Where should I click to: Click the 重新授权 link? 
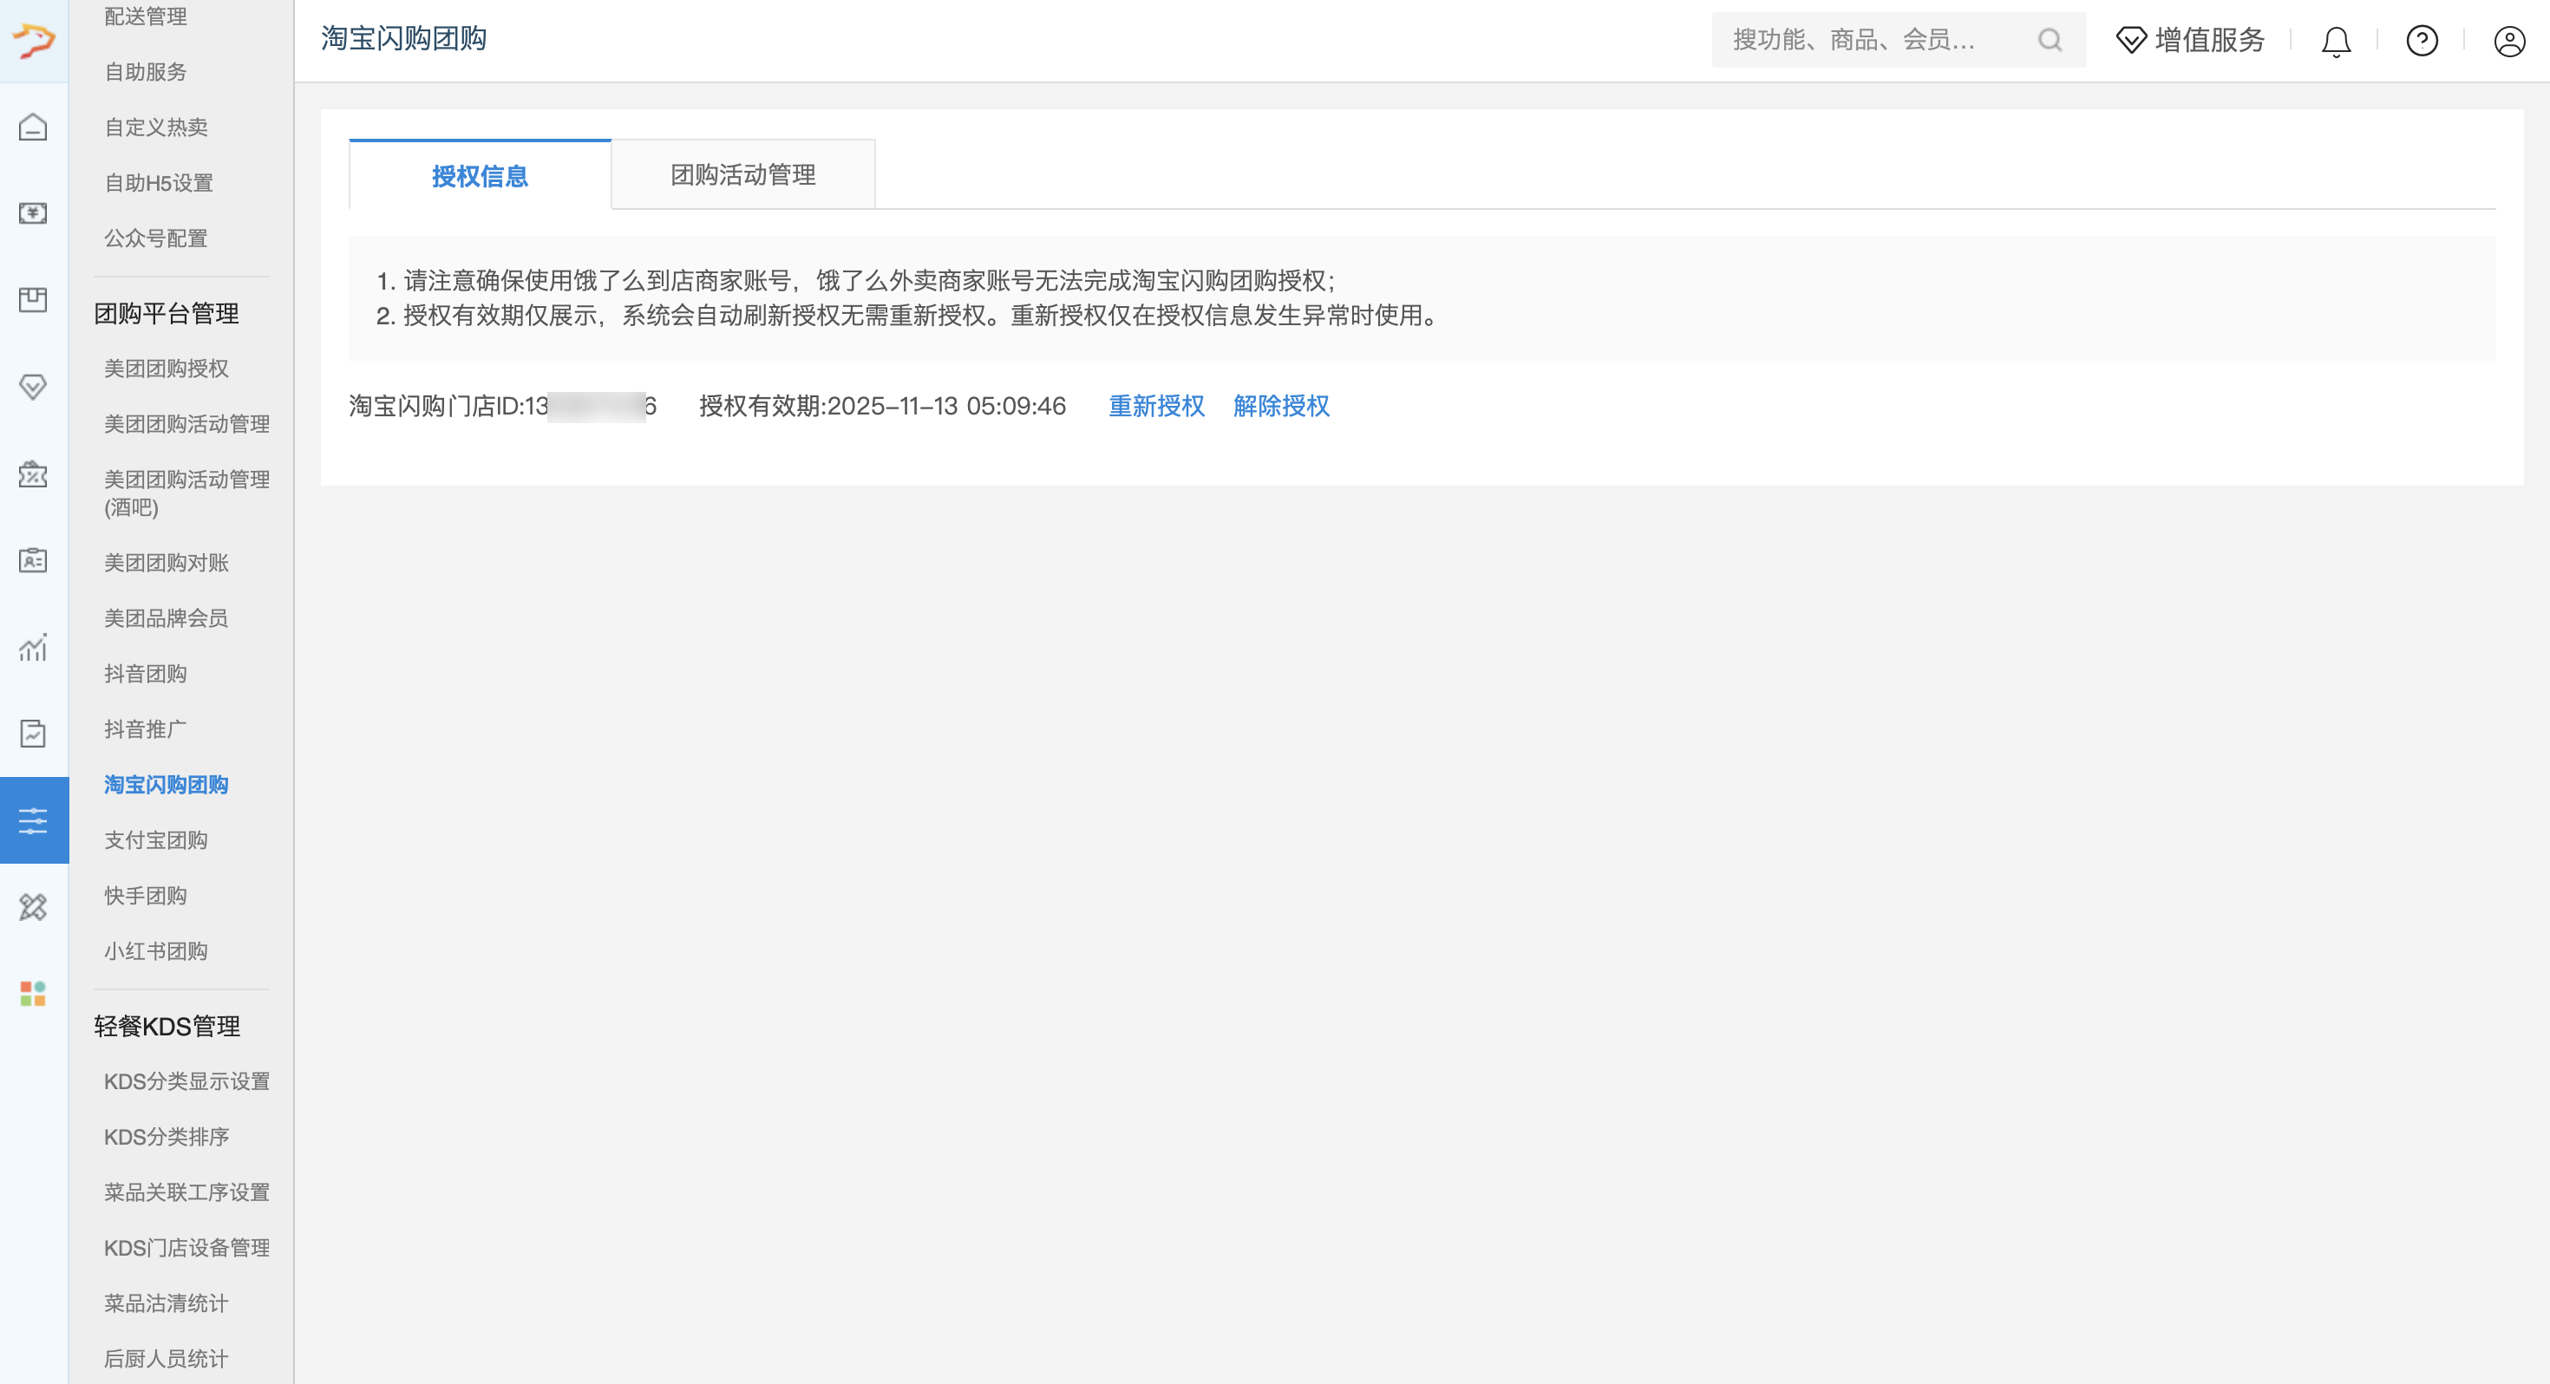point(1155,406)
